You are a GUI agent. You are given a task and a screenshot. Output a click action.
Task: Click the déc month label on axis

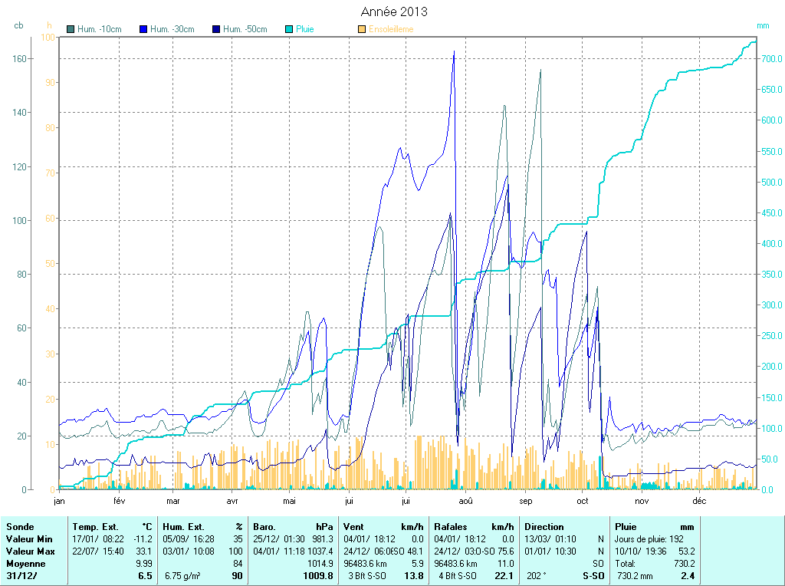tap(699, 501)
